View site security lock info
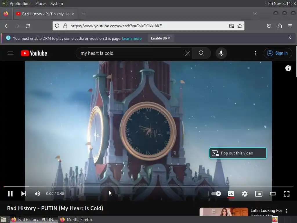Viewport: 297px width, 223px height. point(65,26)
